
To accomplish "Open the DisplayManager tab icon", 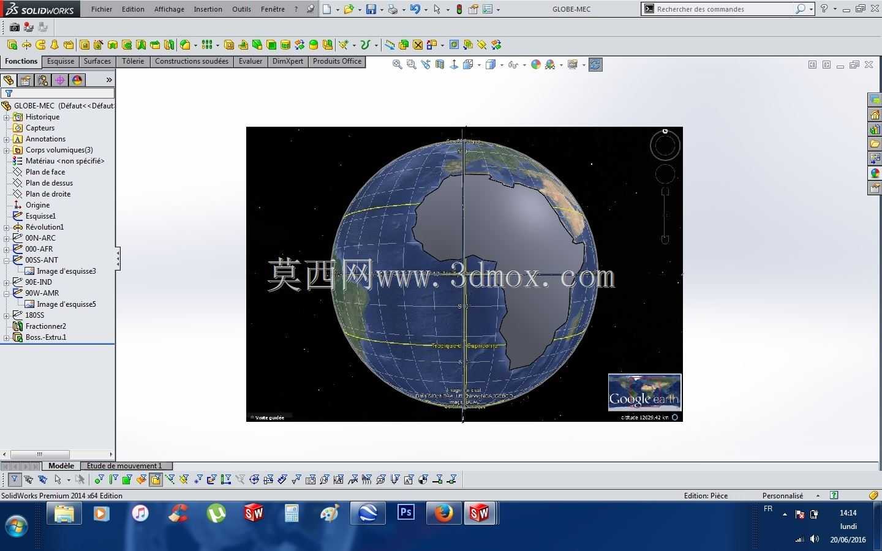I will (77, 80).
